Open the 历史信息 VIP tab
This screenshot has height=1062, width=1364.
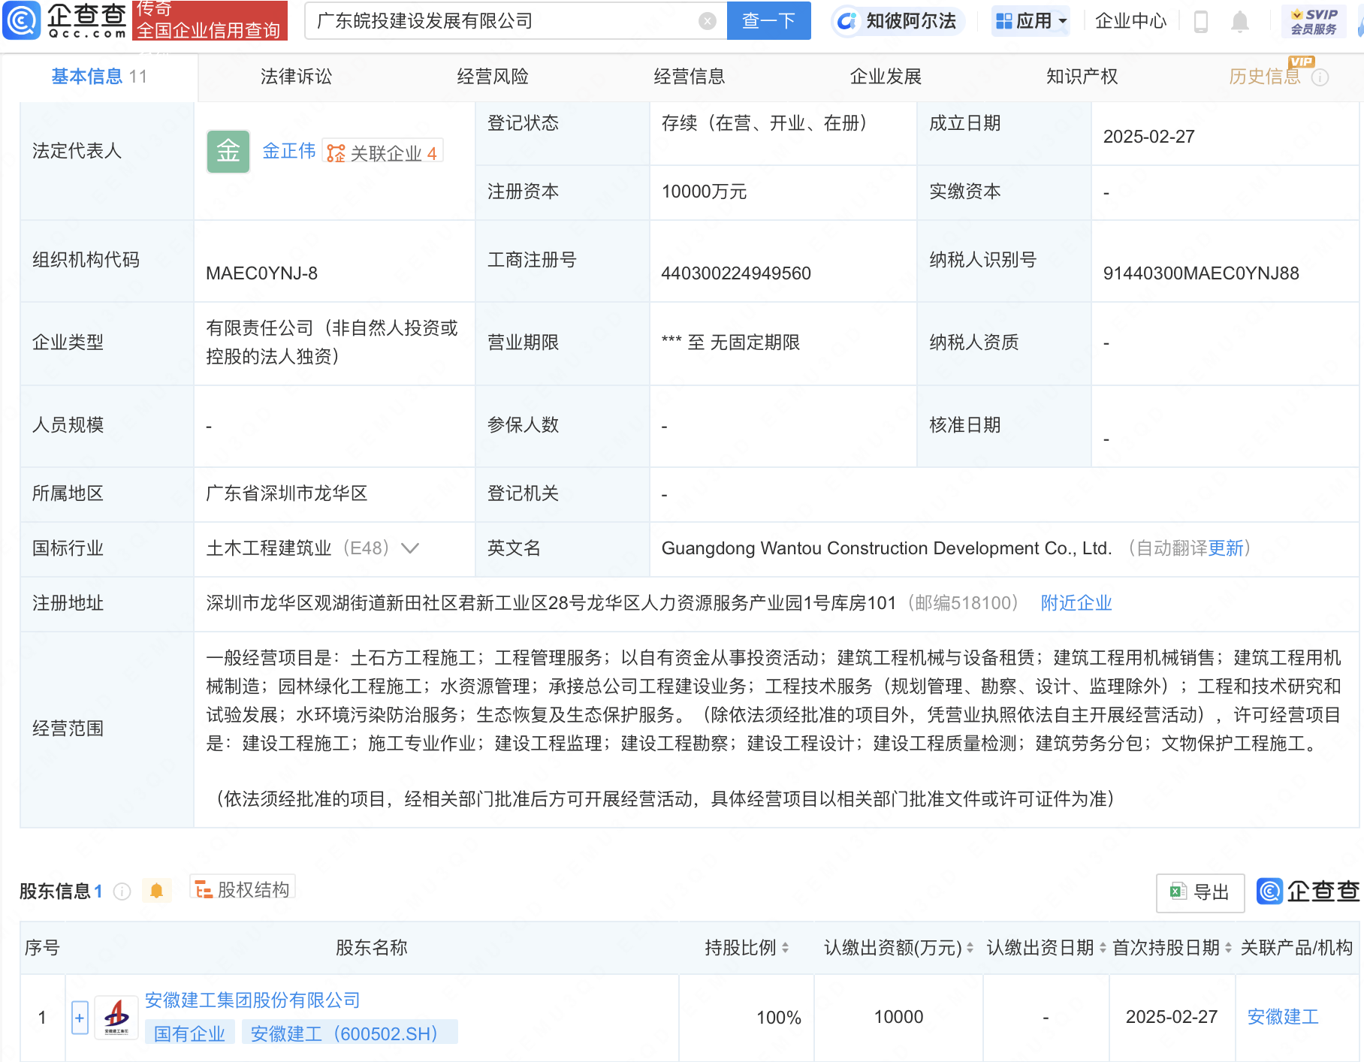pos(1265,77)
